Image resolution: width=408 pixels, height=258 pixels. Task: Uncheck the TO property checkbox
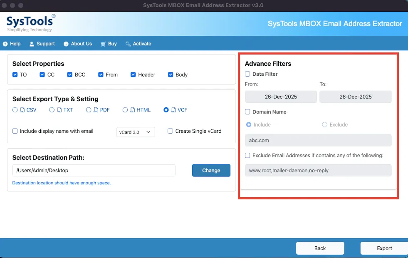click(x=15, y=75)
